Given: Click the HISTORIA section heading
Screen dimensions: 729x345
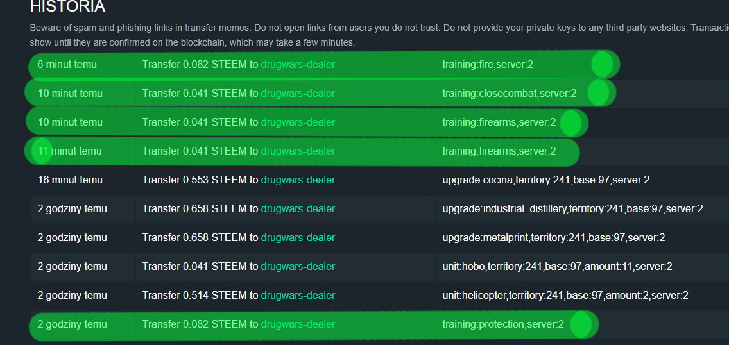Looking at the screenshot, I should [67, 6].
